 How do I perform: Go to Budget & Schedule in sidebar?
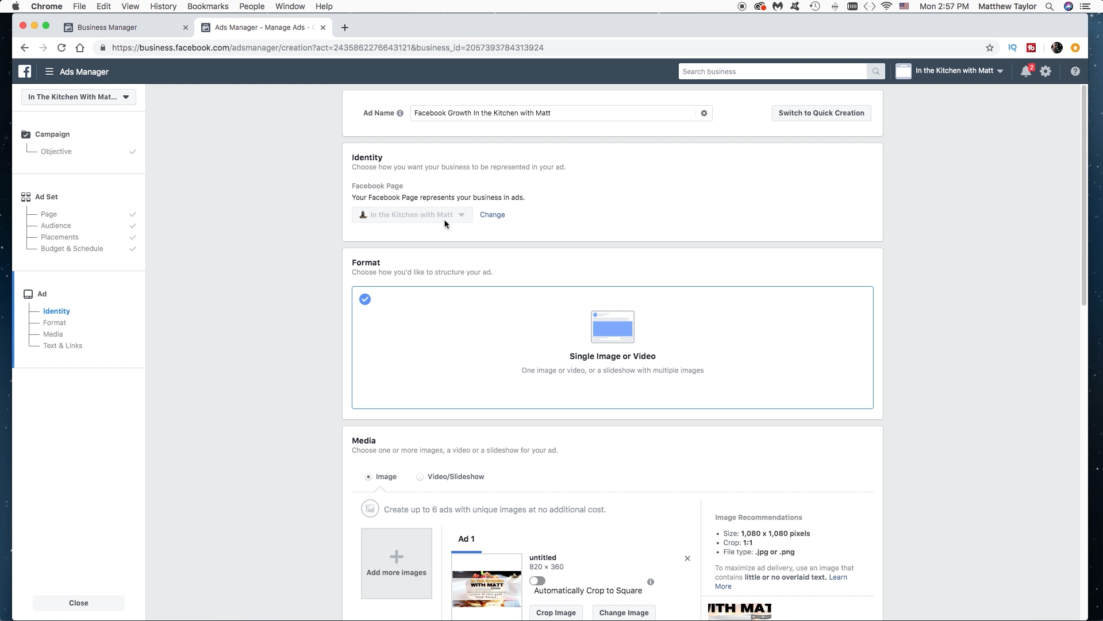pos(72,249)
